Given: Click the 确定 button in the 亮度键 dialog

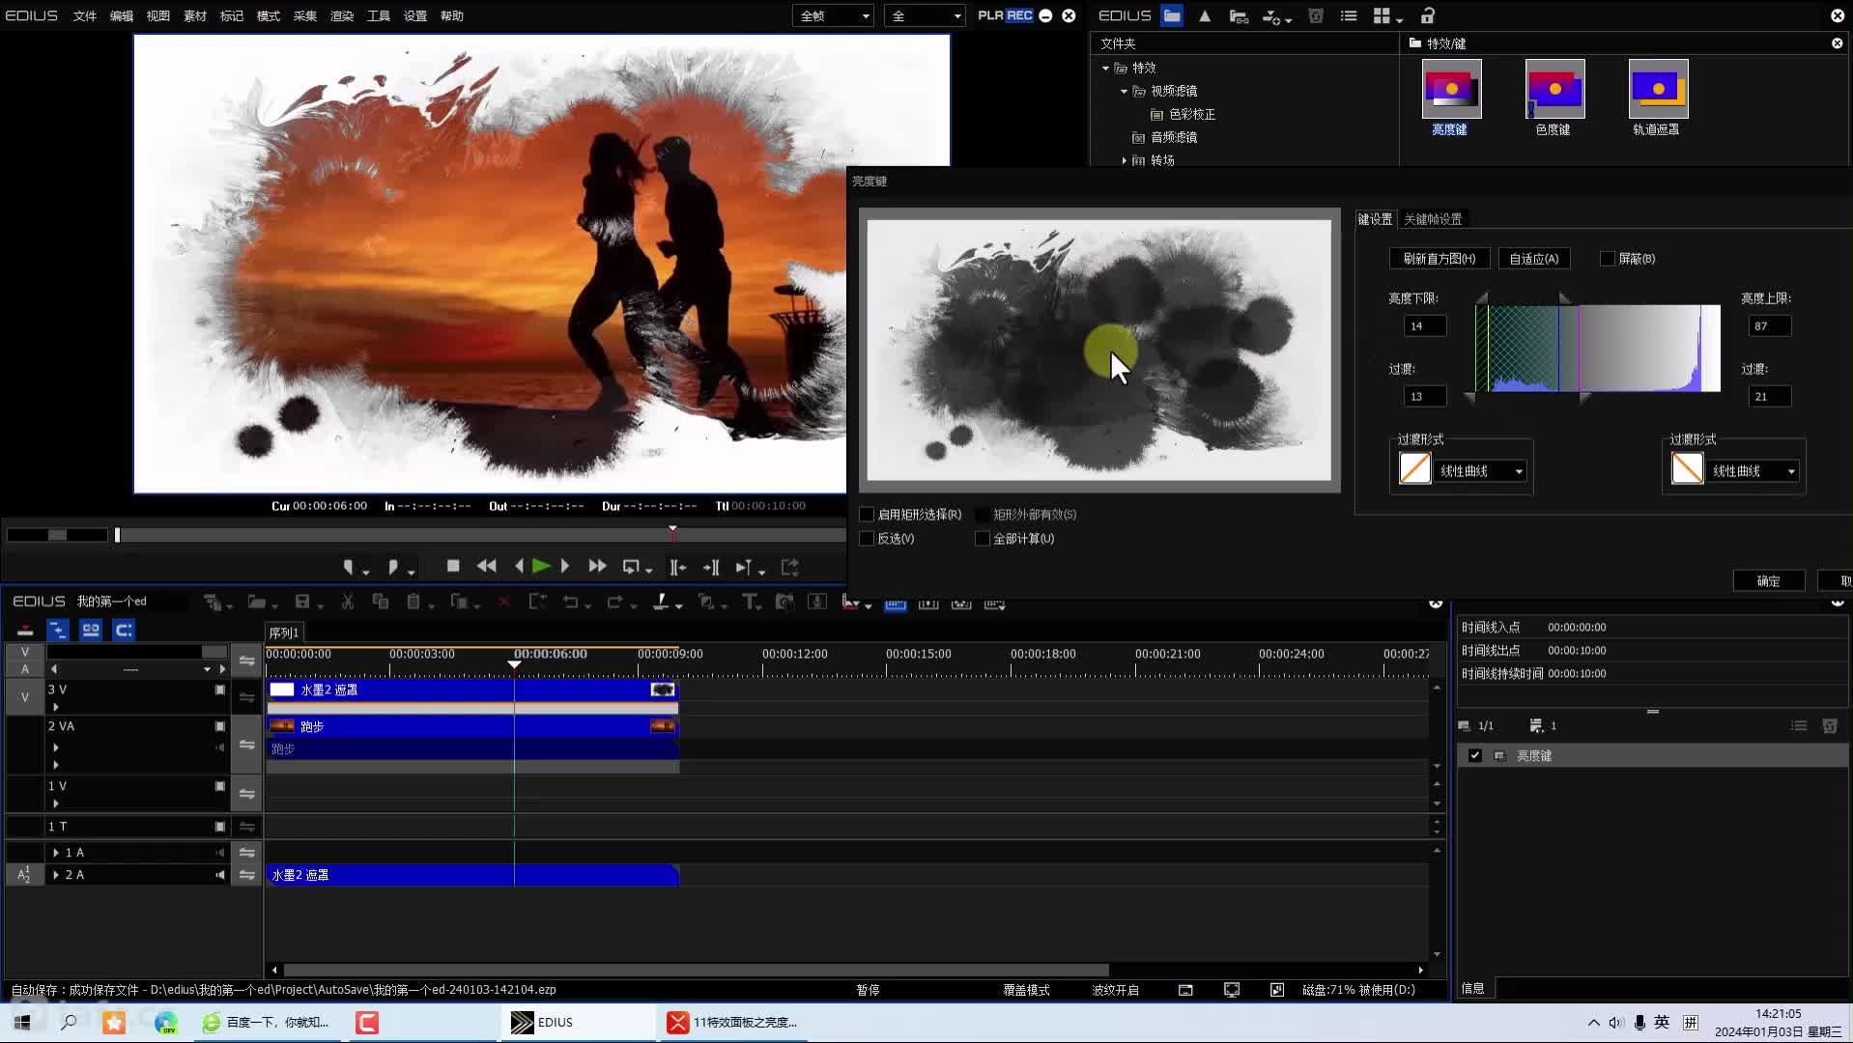Looking at the screenshot, I should click(1768, 580).
